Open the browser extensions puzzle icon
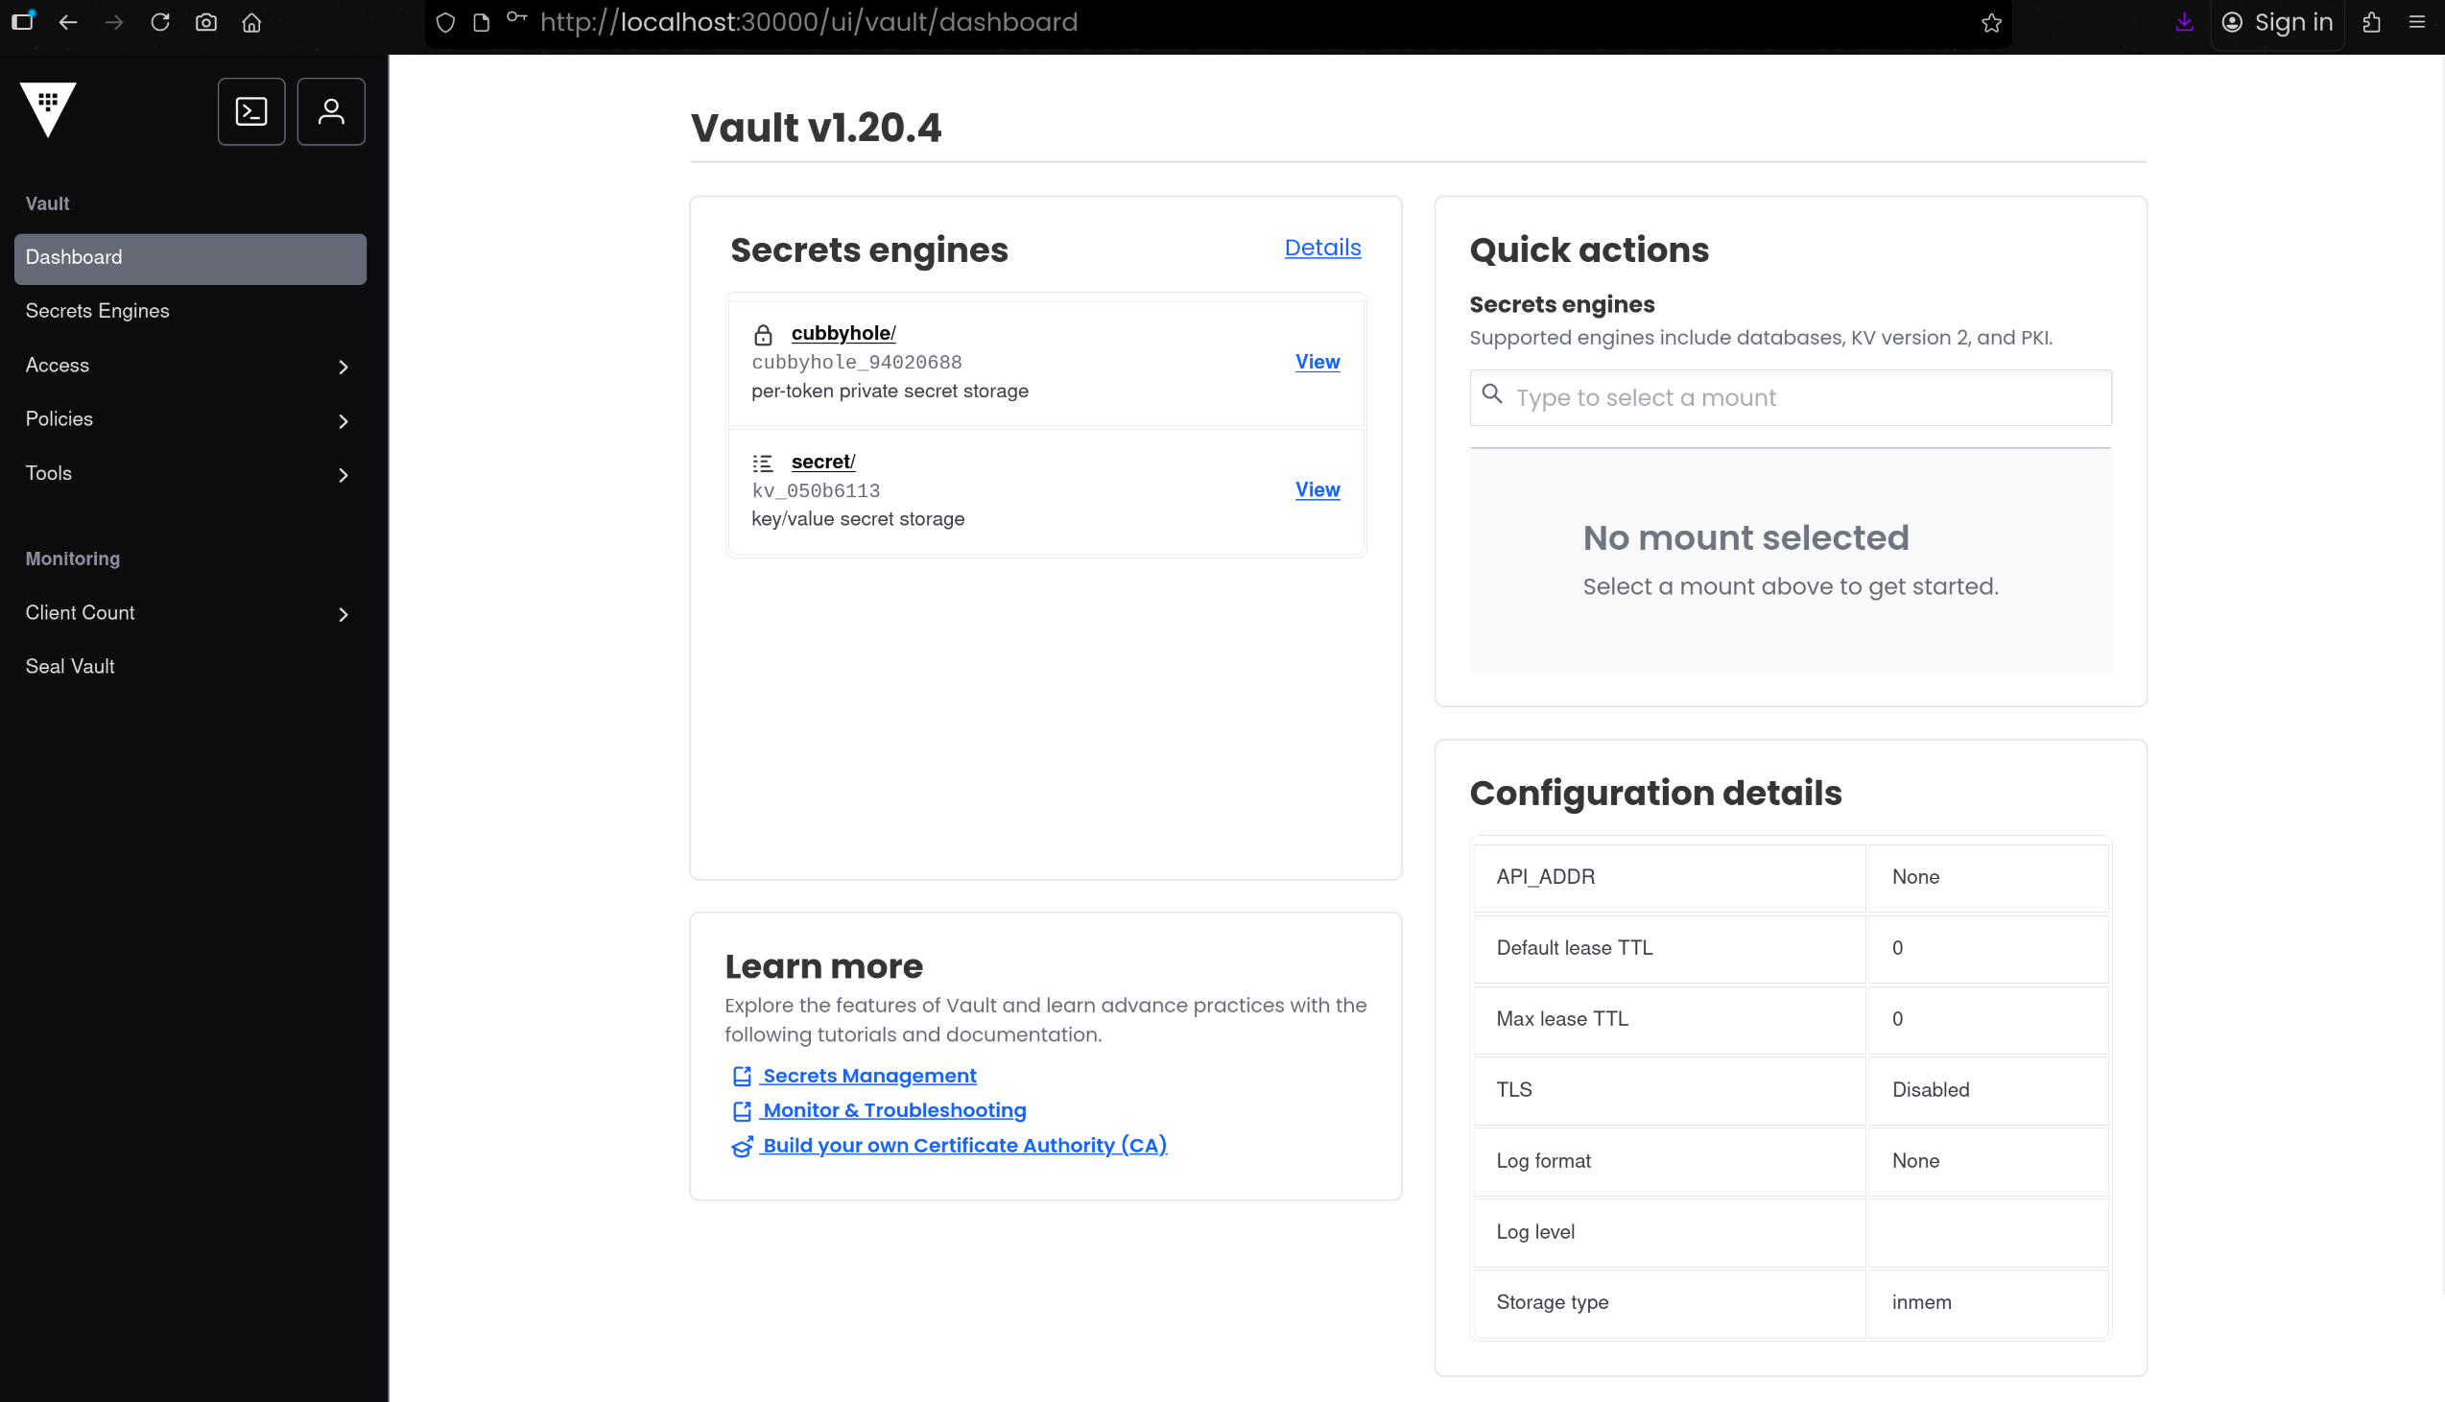Viewport: 2445px width, 1402px height. pyautogui.click(x=2371, y=22)
